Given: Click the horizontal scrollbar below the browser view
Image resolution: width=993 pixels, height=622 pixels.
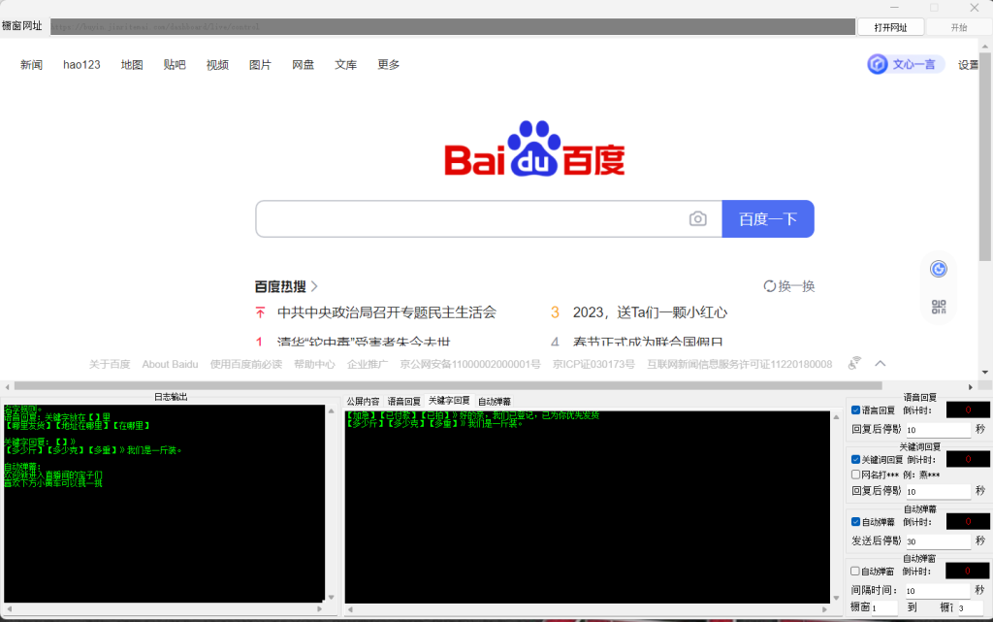Looking at the screenshot, I should click(485, 385).
